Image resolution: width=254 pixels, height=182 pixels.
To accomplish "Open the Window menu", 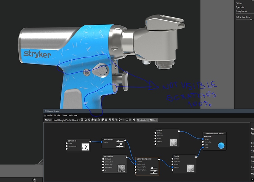I will click(73, 115).
